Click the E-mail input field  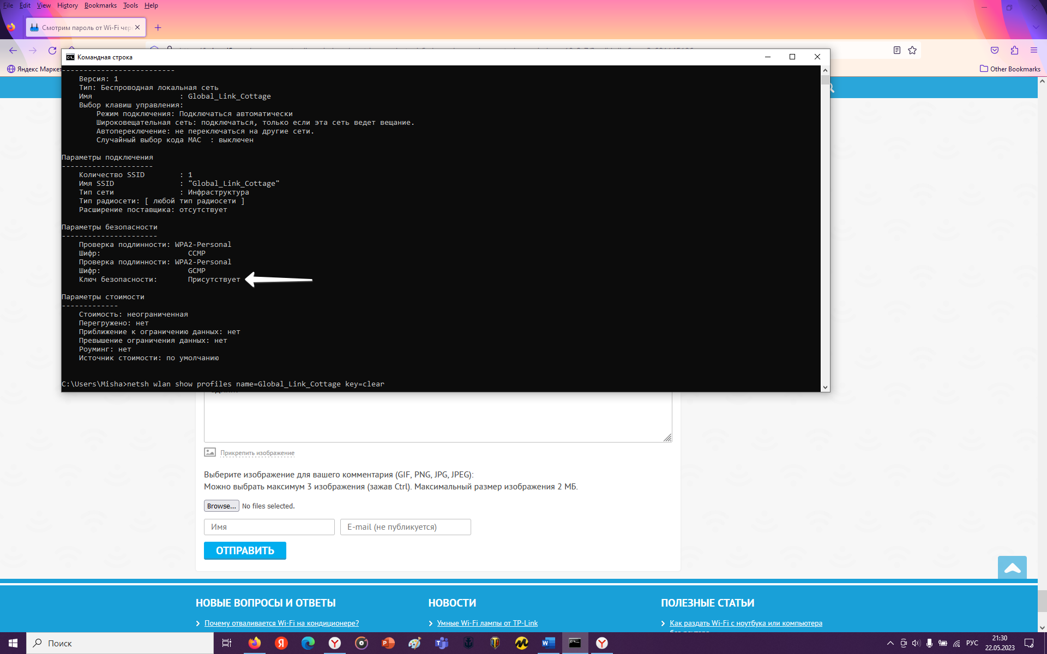click(406, 527)
